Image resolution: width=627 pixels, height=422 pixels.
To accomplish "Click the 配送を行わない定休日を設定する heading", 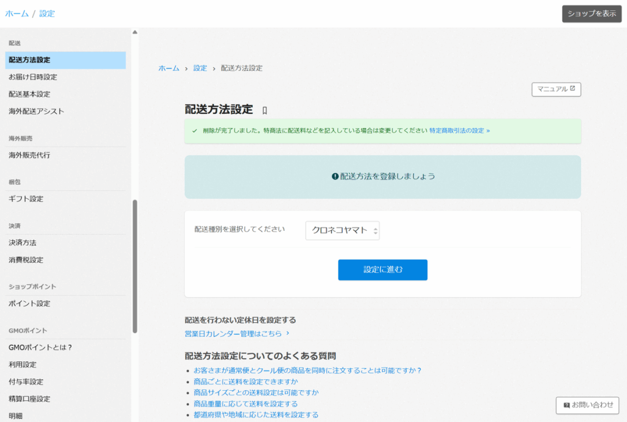I will point(240,320).
